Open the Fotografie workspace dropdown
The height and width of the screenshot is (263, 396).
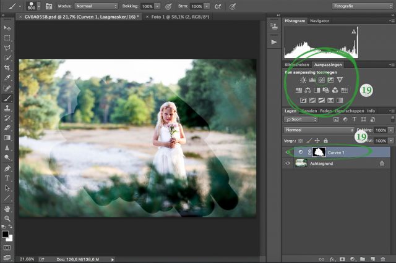pyautogui.click(x=363, y=6)
